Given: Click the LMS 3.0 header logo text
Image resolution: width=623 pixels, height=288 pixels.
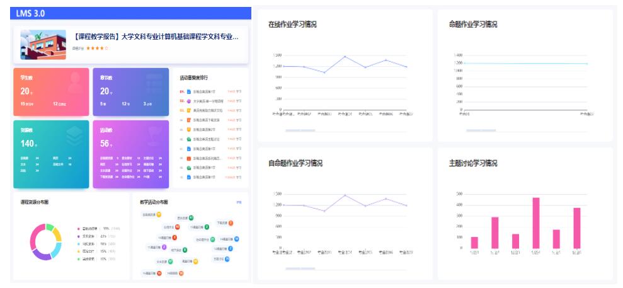Looking at the screenshot, I should point(30,13).
